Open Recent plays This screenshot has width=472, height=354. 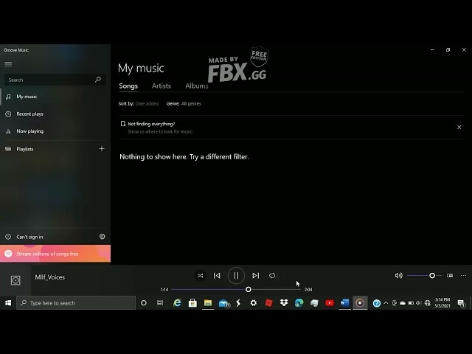[55, 114]
